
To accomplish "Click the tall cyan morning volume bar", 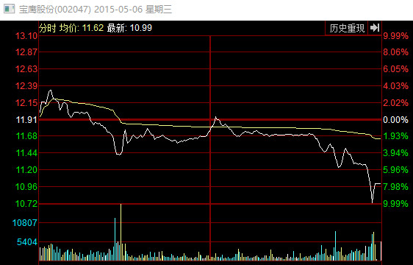I will point(115,239).
